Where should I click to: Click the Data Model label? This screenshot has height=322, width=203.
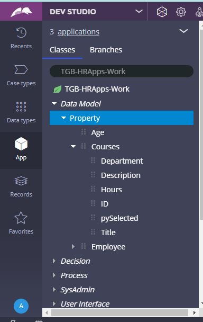[x=81, y=104]
